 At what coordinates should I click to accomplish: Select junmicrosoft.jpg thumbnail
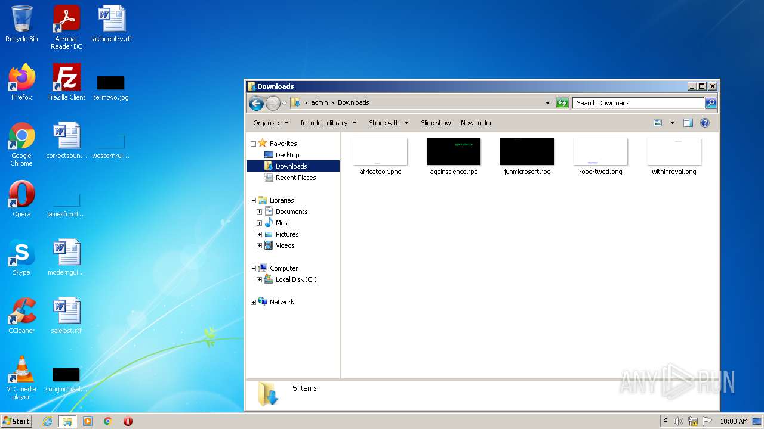click(x=527, y=157)
